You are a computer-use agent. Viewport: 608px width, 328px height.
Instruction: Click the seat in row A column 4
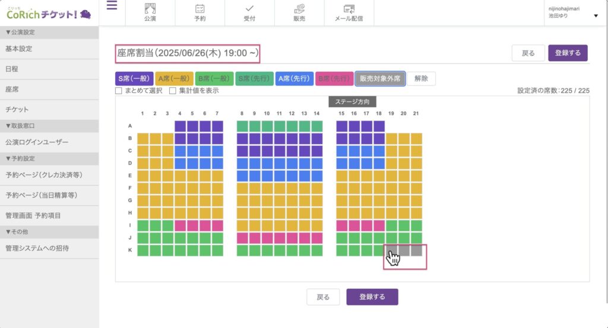180,126
